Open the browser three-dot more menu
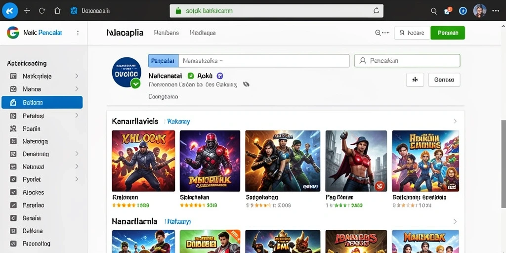Image resolution: width=506 pixels, height=253 pixels. (496, 11)
